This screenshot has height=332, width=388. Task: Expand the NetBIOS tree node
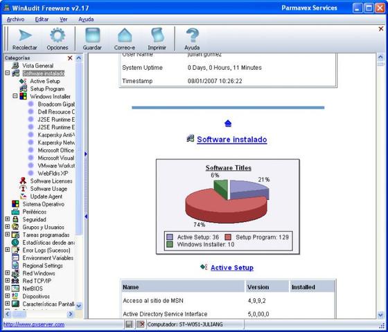pyautogui.click(x=8, y=288)
